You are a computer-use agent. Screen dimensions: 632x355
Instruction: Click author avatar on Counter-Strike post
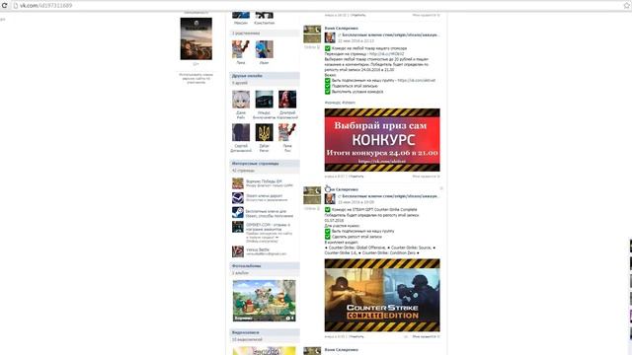point(312,195)
